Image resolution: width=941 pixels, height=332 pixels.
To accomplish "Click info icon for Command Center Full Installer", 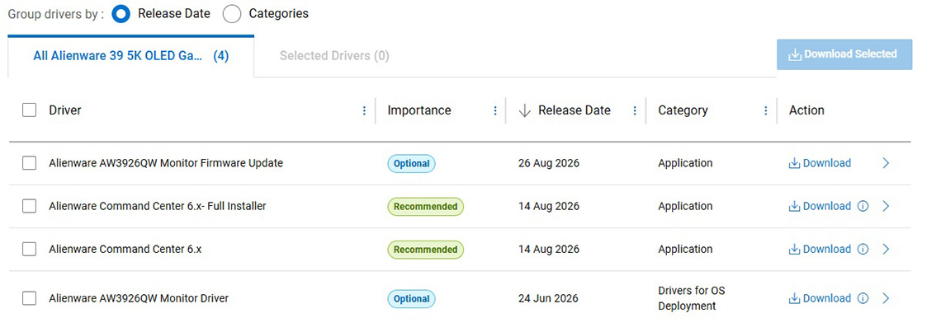I will tap(863, 206).
